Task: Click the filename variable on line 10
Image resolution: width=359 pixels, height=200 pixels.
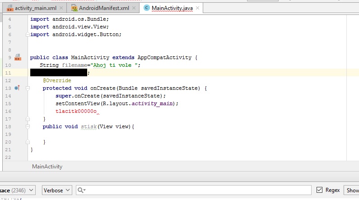Action: click(x=75, y=65)
